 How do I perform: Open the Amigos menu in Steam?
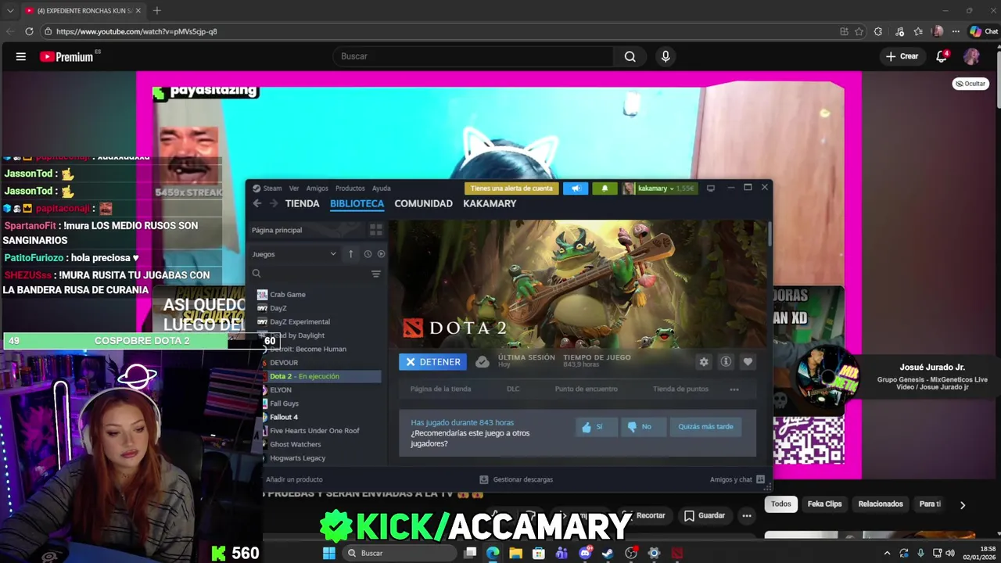pyautogui.click(x=317, y=188)
